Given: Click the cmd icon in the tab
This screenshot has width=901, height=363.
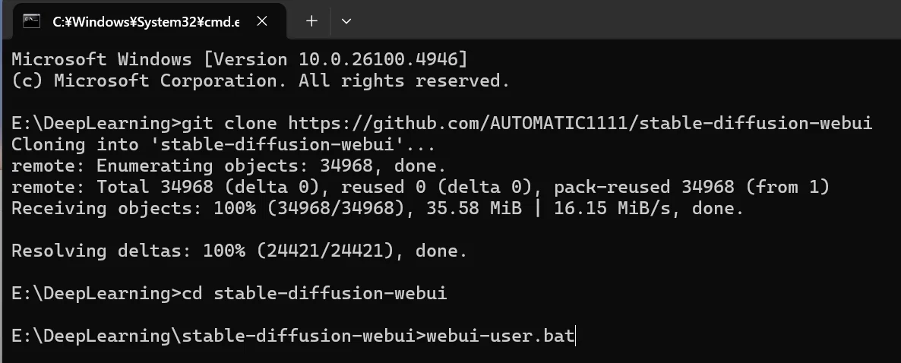Looking at the screenshot, I should (x=32, y=21).
